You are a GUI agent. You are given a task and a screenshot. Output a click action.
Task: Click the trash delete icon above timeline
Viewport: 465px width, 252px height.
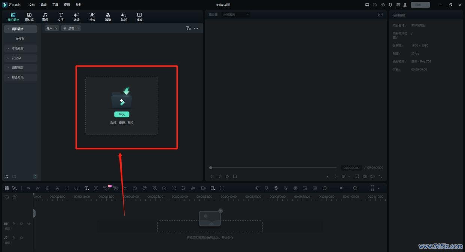click(x=48, y=188)
